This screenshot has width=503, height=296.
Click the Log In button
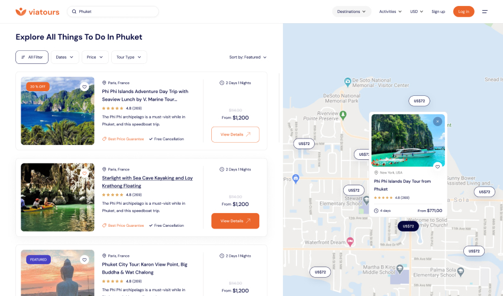[463, 11]
